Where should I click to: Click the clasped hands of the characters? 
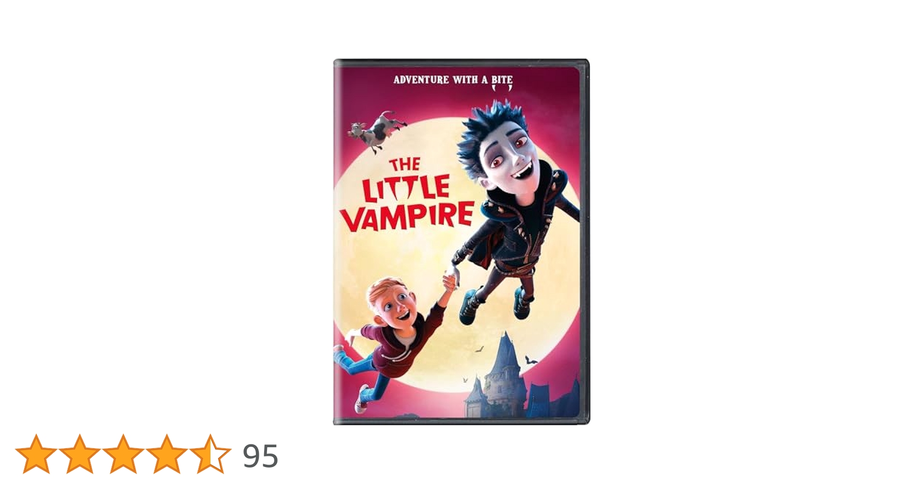(451, 278)
